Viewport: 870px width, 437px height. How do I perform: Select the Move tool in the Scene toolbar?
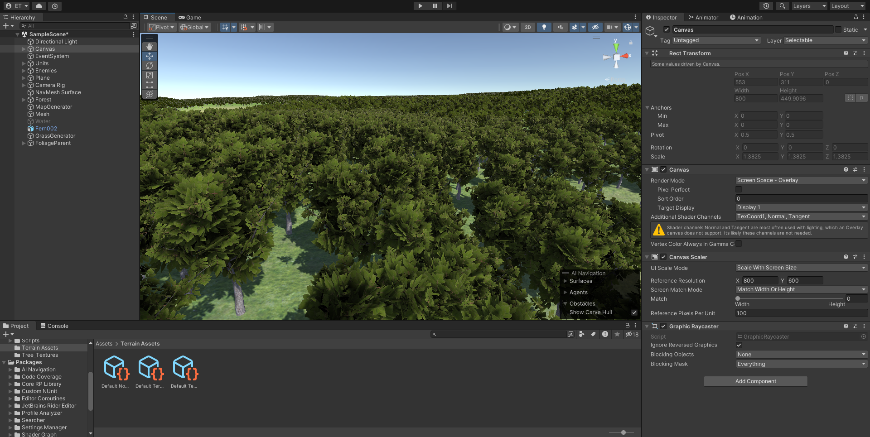click(150, 56)
